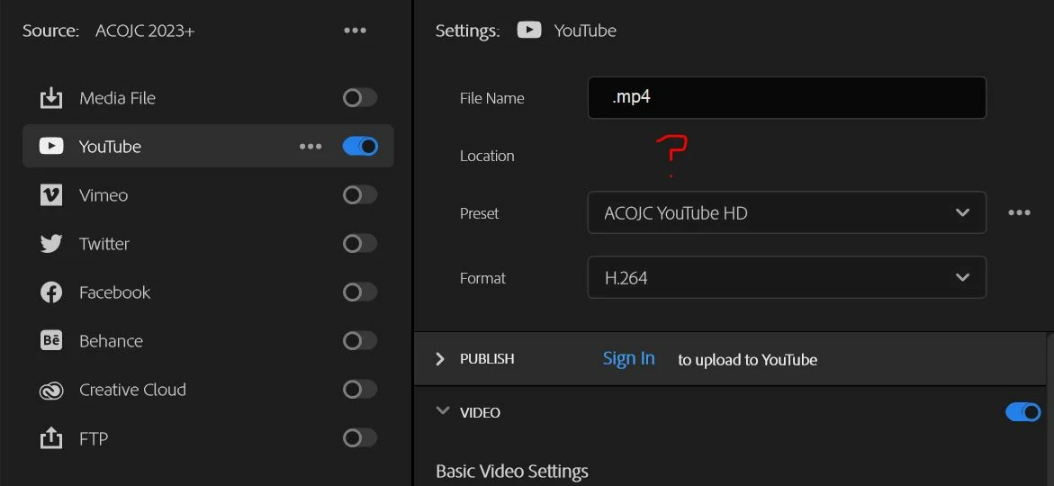1054x486 pixels.
Task: Enable the Behance toggle
Action: (360, 341)
